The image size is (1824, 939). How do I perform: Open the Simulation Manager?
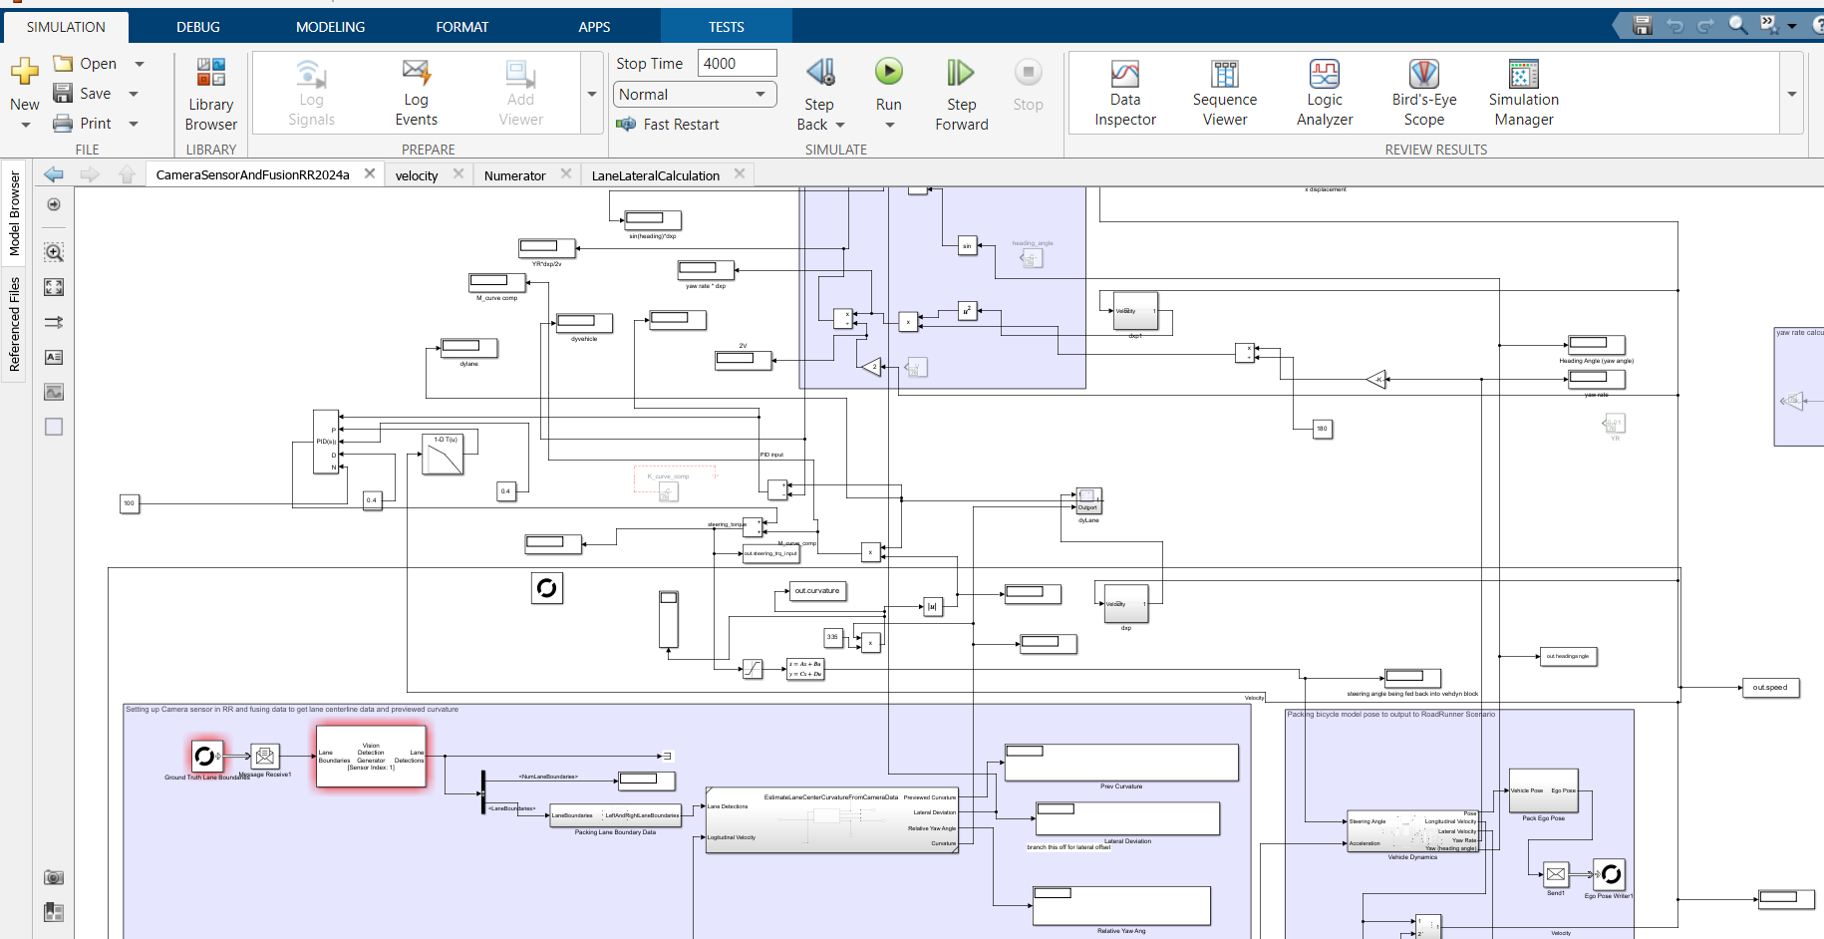[1524, 93]
